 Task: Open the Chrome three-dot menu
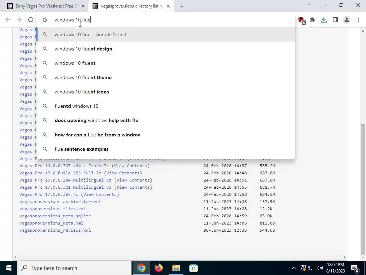[x=358, y=20]
